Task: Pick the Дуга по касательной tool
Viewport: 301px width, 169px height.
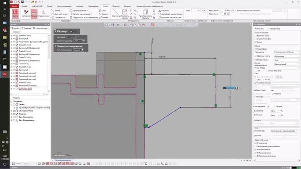Action: coord(81,14)
